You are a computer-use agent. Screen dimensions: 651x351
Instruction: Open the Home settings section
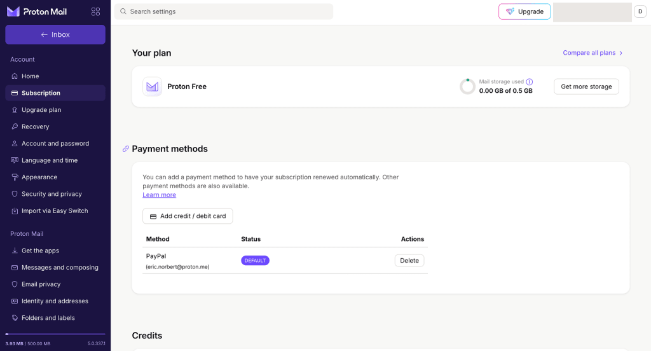[30, 76]
